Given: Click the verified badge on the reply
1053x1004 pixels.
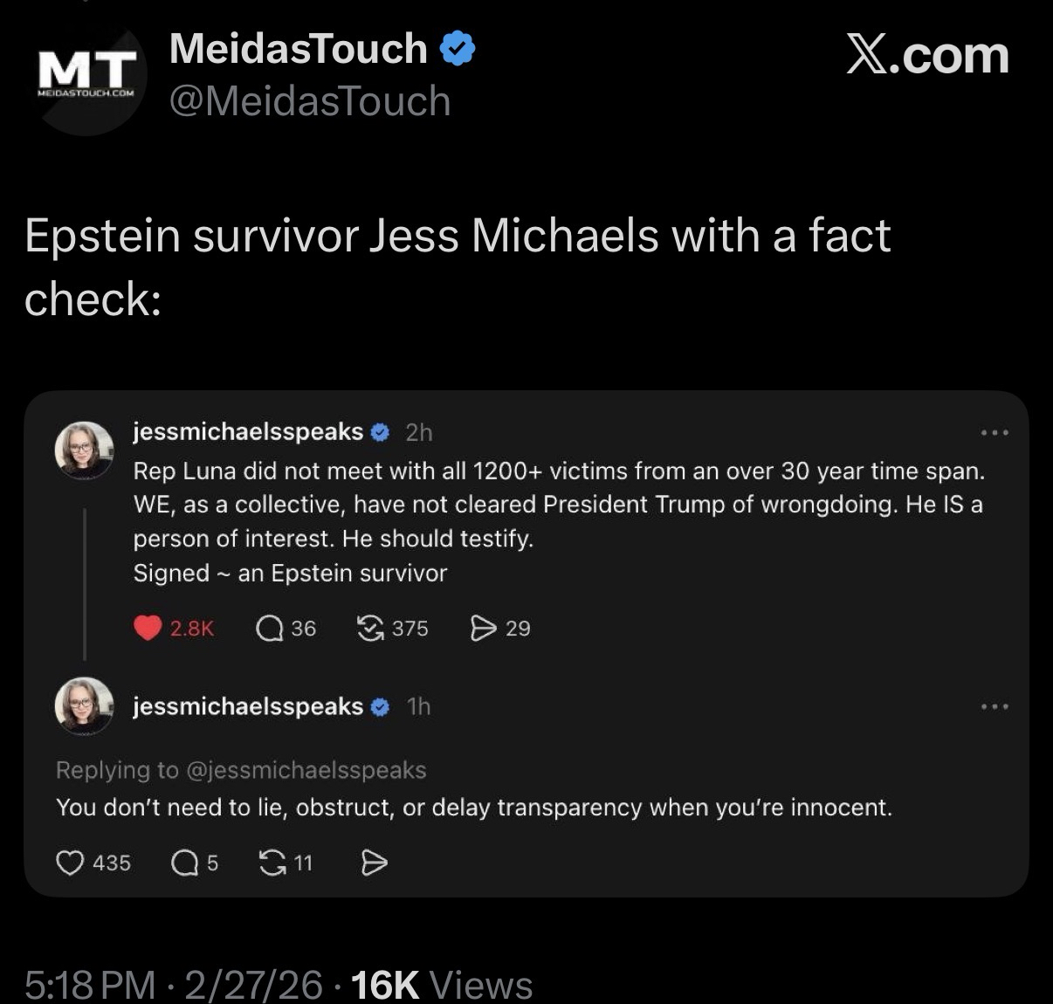Looking at the screenshot, I should (x=381, y=707).
